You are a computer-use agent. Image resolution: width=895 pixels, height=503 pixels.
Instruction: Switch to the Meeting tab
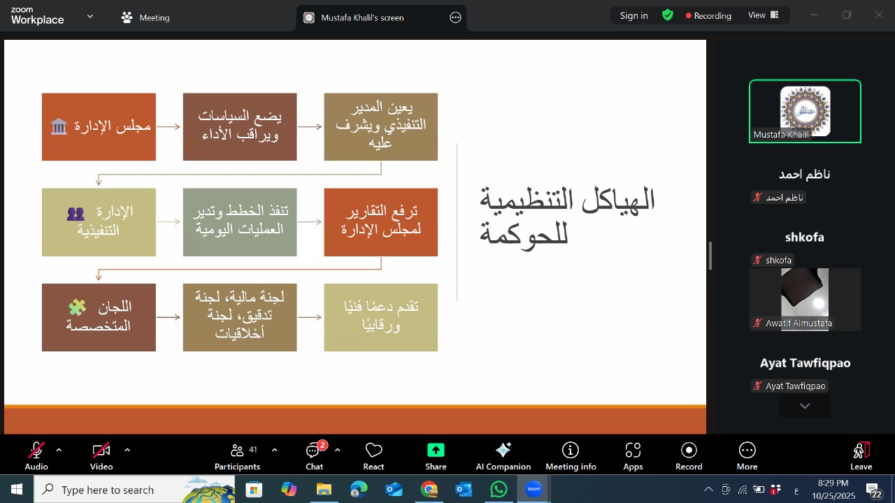click(x=146, y=17)
